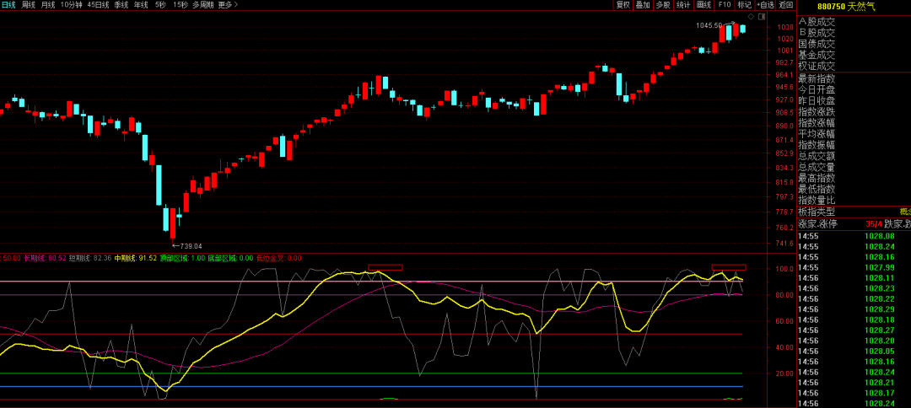
Task: Switch to 周线 weekly chart tab
Action: (29, 5)
